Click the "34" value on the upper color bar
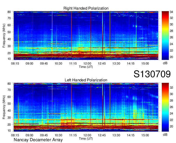 tap(171, 12)
